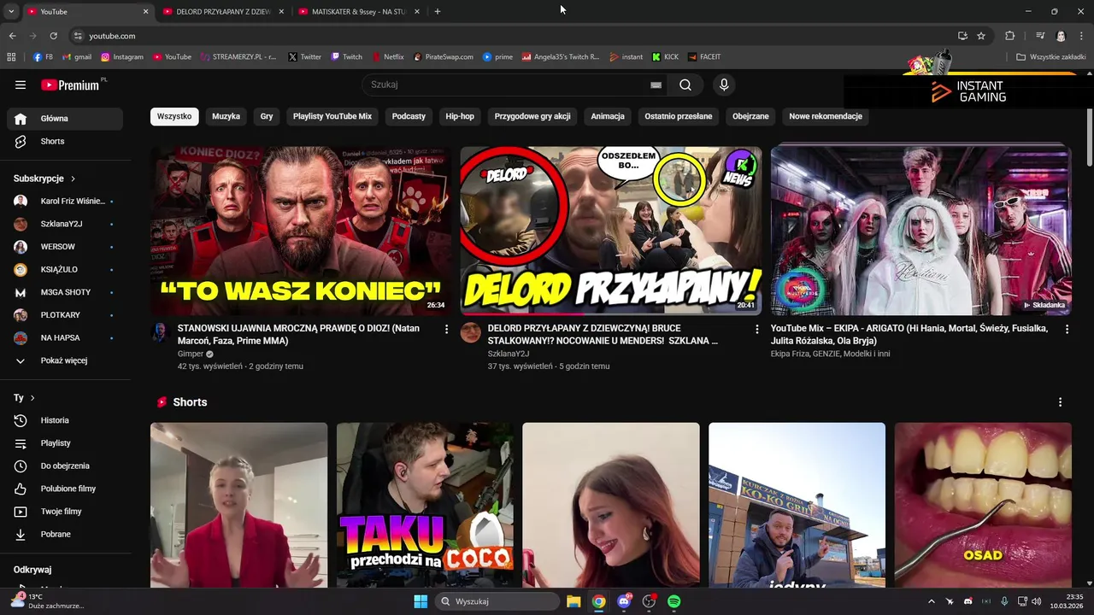Open the OSAD teeth short thumbnail
1094x615 pixels.
[x=983, y=505]
